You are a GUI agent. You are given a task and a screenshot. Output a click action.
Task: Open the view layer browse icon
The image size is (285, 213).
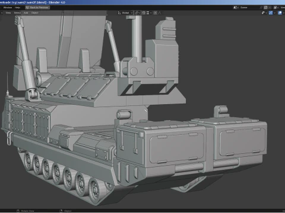coord(276,8)
